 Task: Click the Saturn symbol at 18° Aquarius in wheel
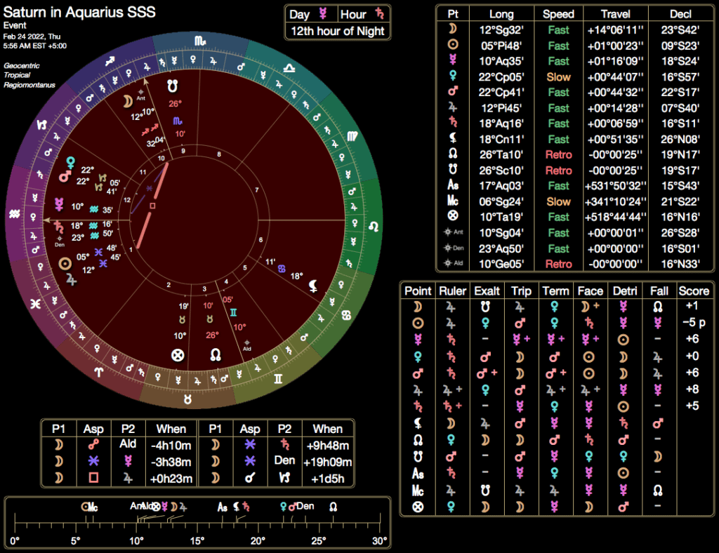pyautogui.click(x=59, y=227)
